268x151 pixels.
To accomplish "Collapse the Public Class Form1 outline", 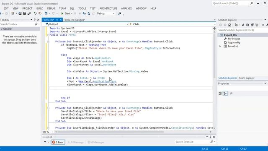I will 48,35.
